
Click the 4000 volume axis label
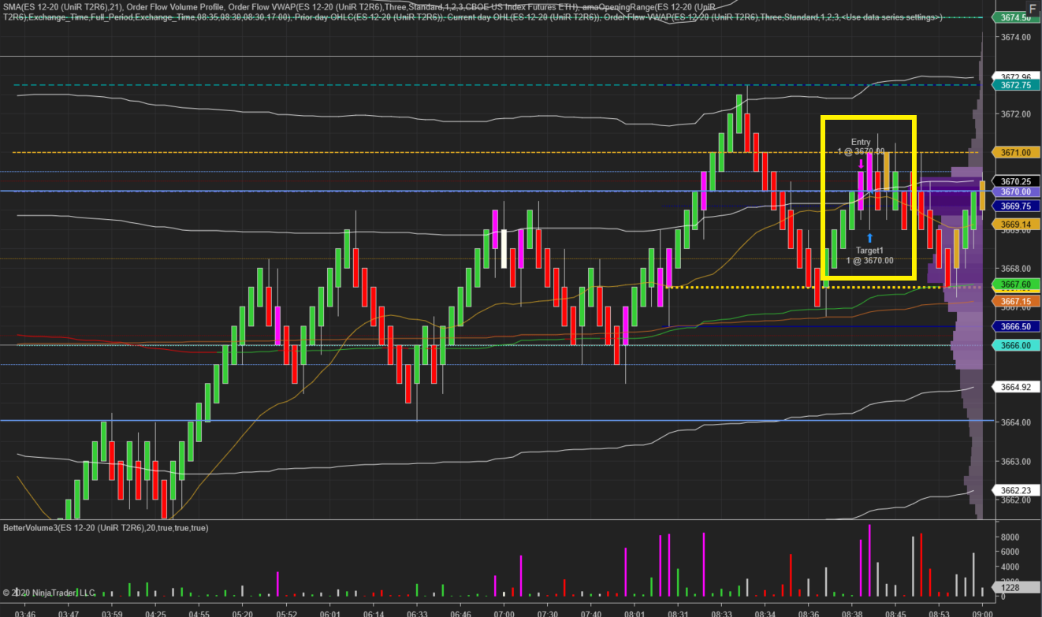pyautogui.click(x=1011, y=567)
